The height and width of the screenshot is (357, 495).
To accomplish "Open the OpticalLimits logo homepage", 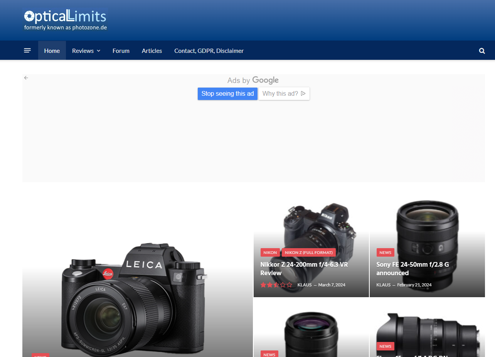I will tap(65, 20).
